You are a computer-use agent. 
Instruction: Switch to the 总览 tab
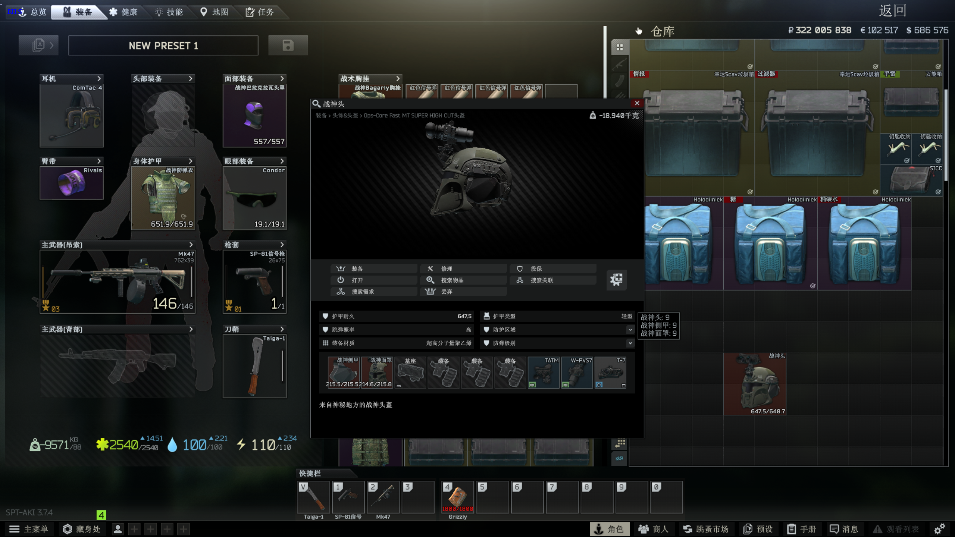32,12
